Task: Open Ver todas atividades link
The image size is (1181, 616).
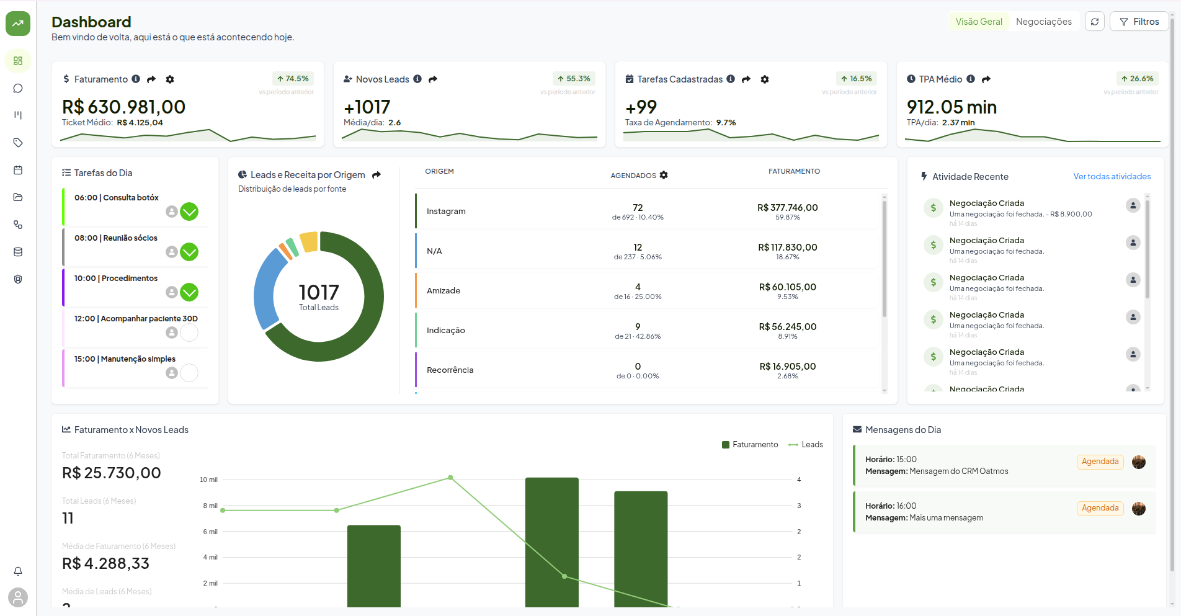Action: (x=1112, y=177)
